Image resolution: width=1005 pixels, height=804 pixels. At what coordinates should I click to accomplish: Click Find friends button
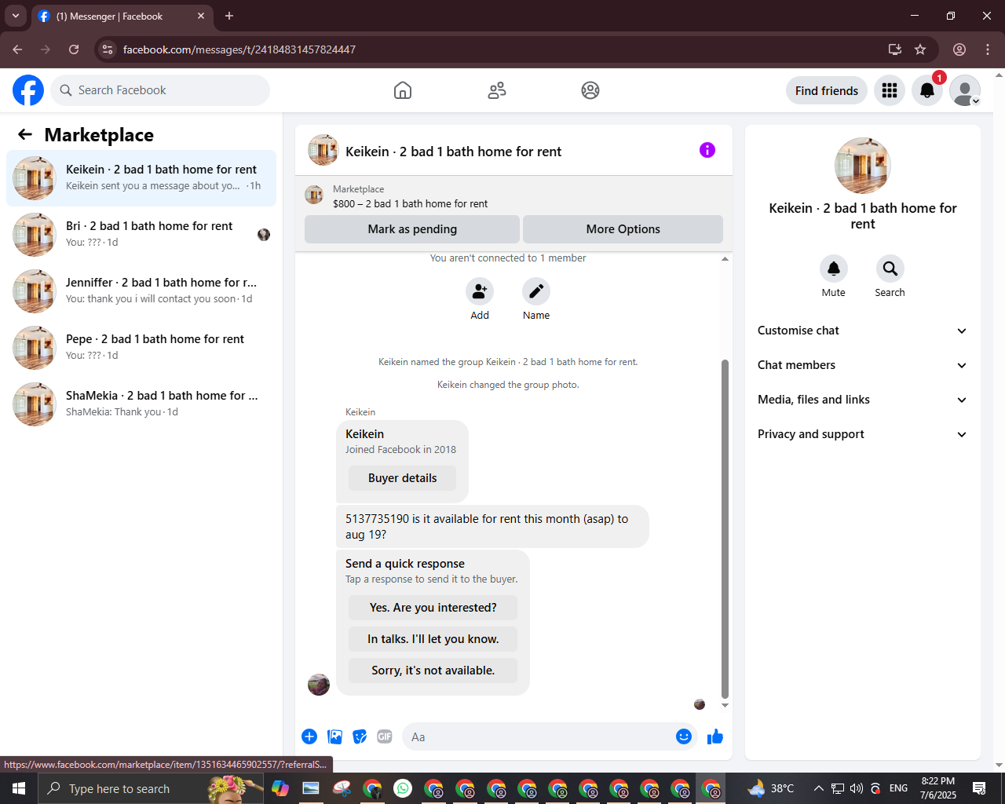(x=826, y=90)
